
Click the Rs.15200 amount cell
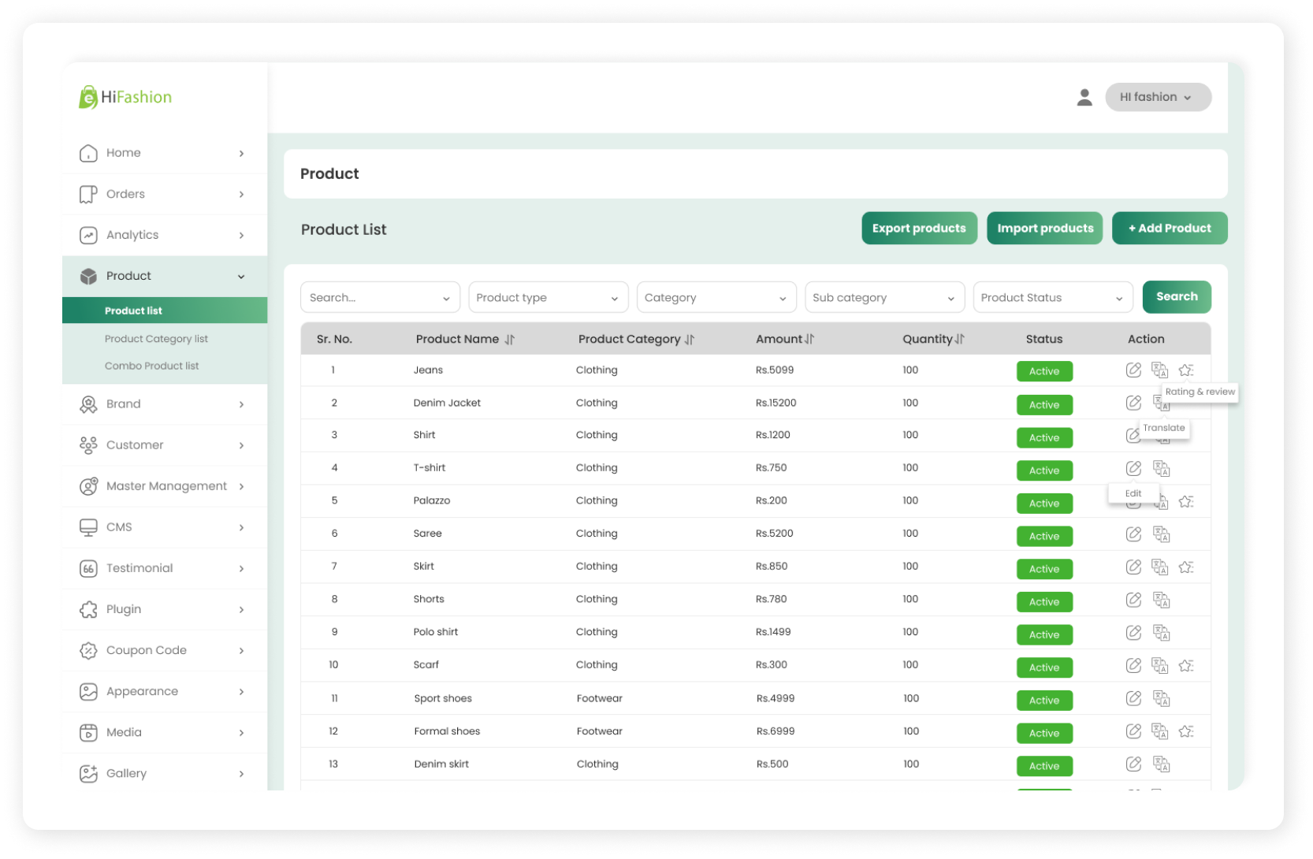[776, 403]
